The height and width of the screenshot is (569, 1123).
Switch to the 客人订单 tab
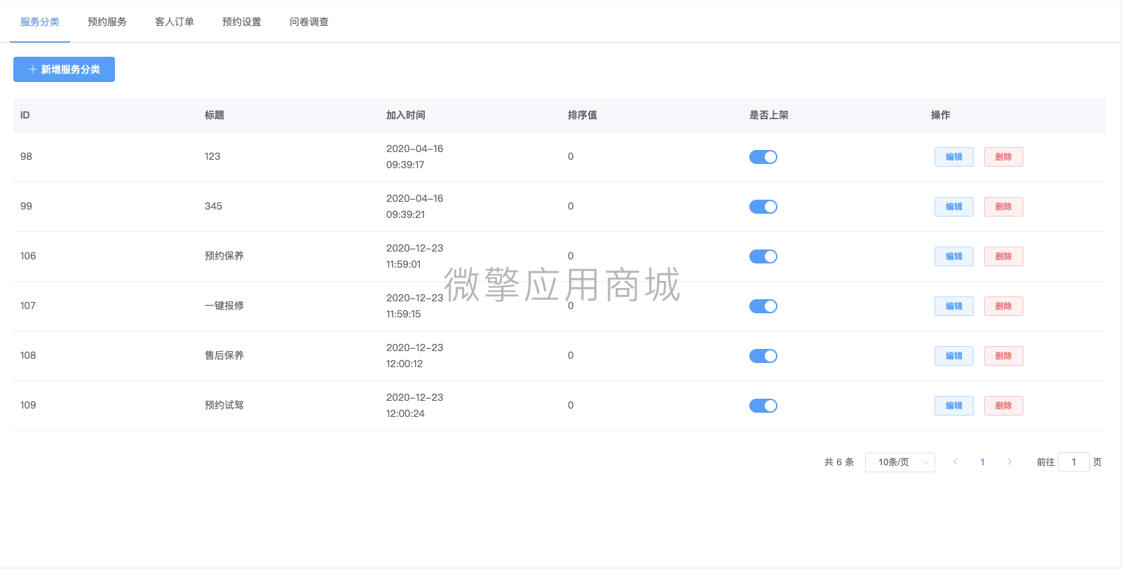click(x=175, y=22)
